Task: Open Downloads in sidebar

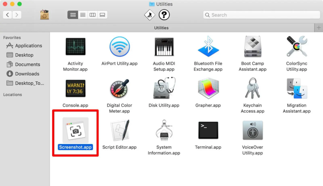Action: point(23,74)
